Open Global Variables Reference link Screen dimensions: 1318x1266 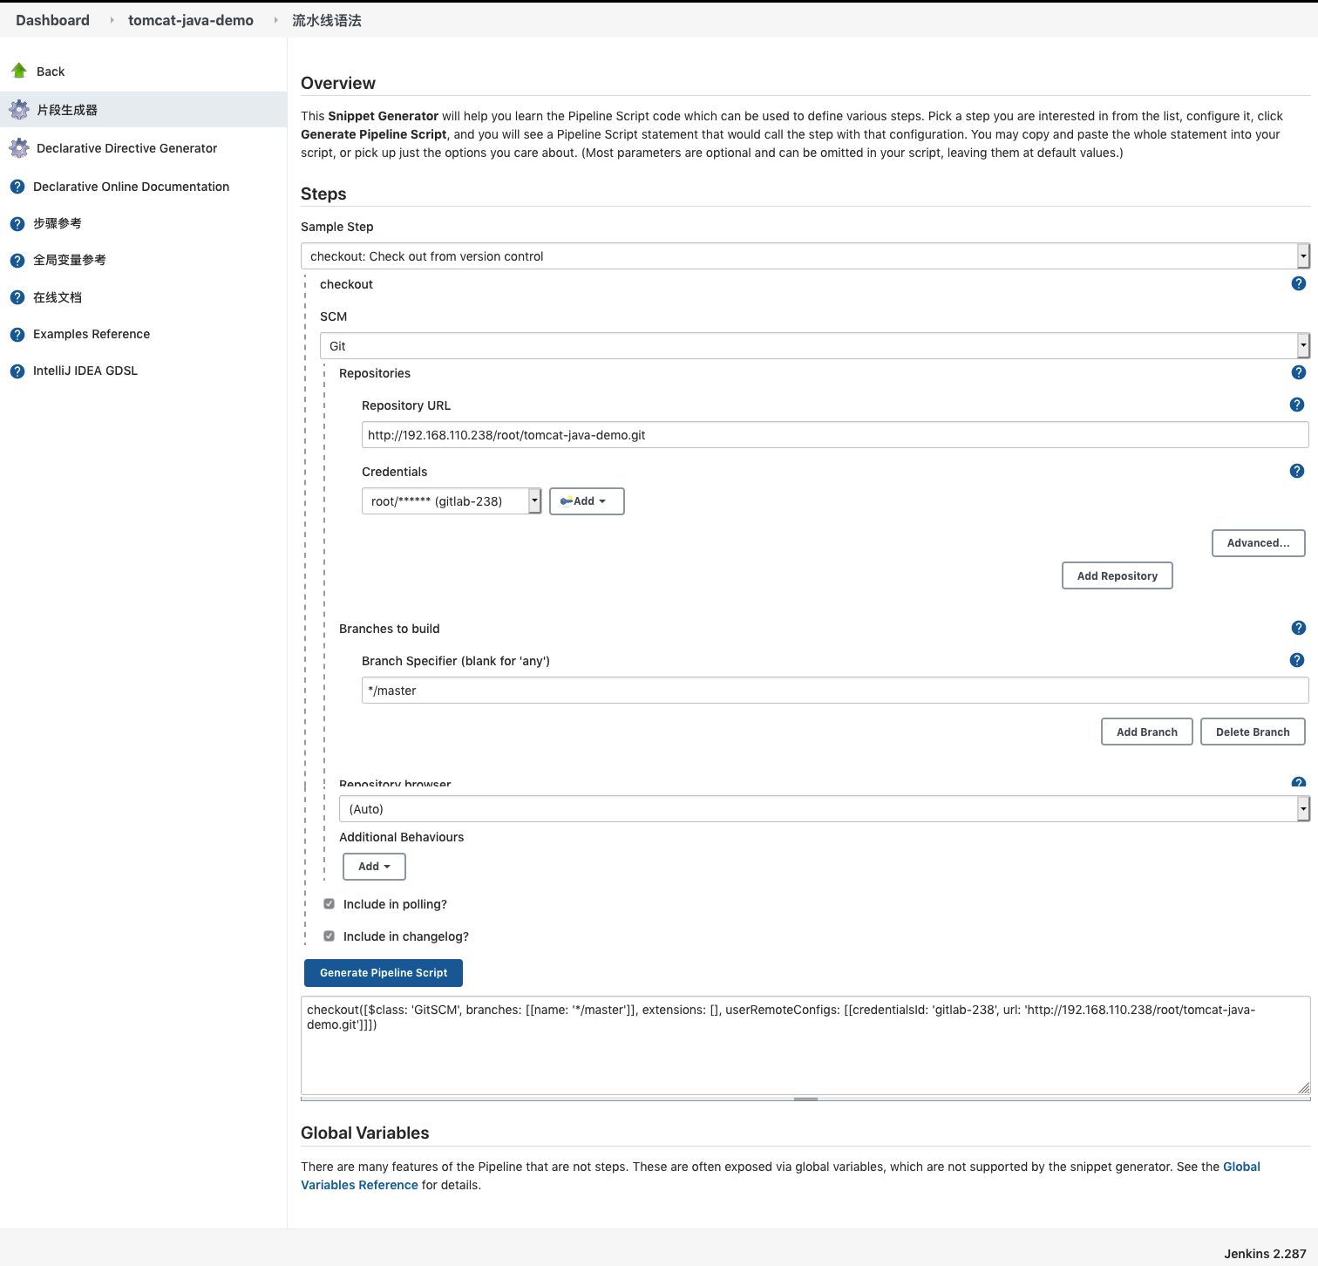click(x=1241, y=1167)
